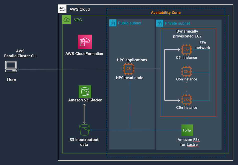Click the green "VPC" label
238x165 pixels.
click(78, 20)
